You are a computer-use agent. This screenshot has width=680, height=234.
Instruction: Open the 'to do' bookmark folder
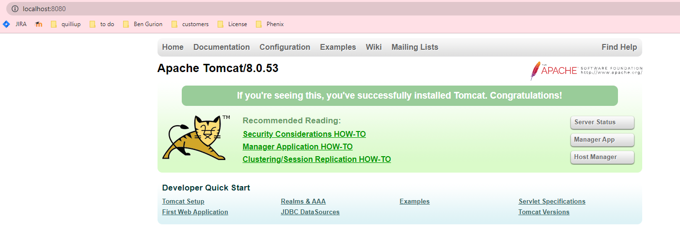point(102,24)
